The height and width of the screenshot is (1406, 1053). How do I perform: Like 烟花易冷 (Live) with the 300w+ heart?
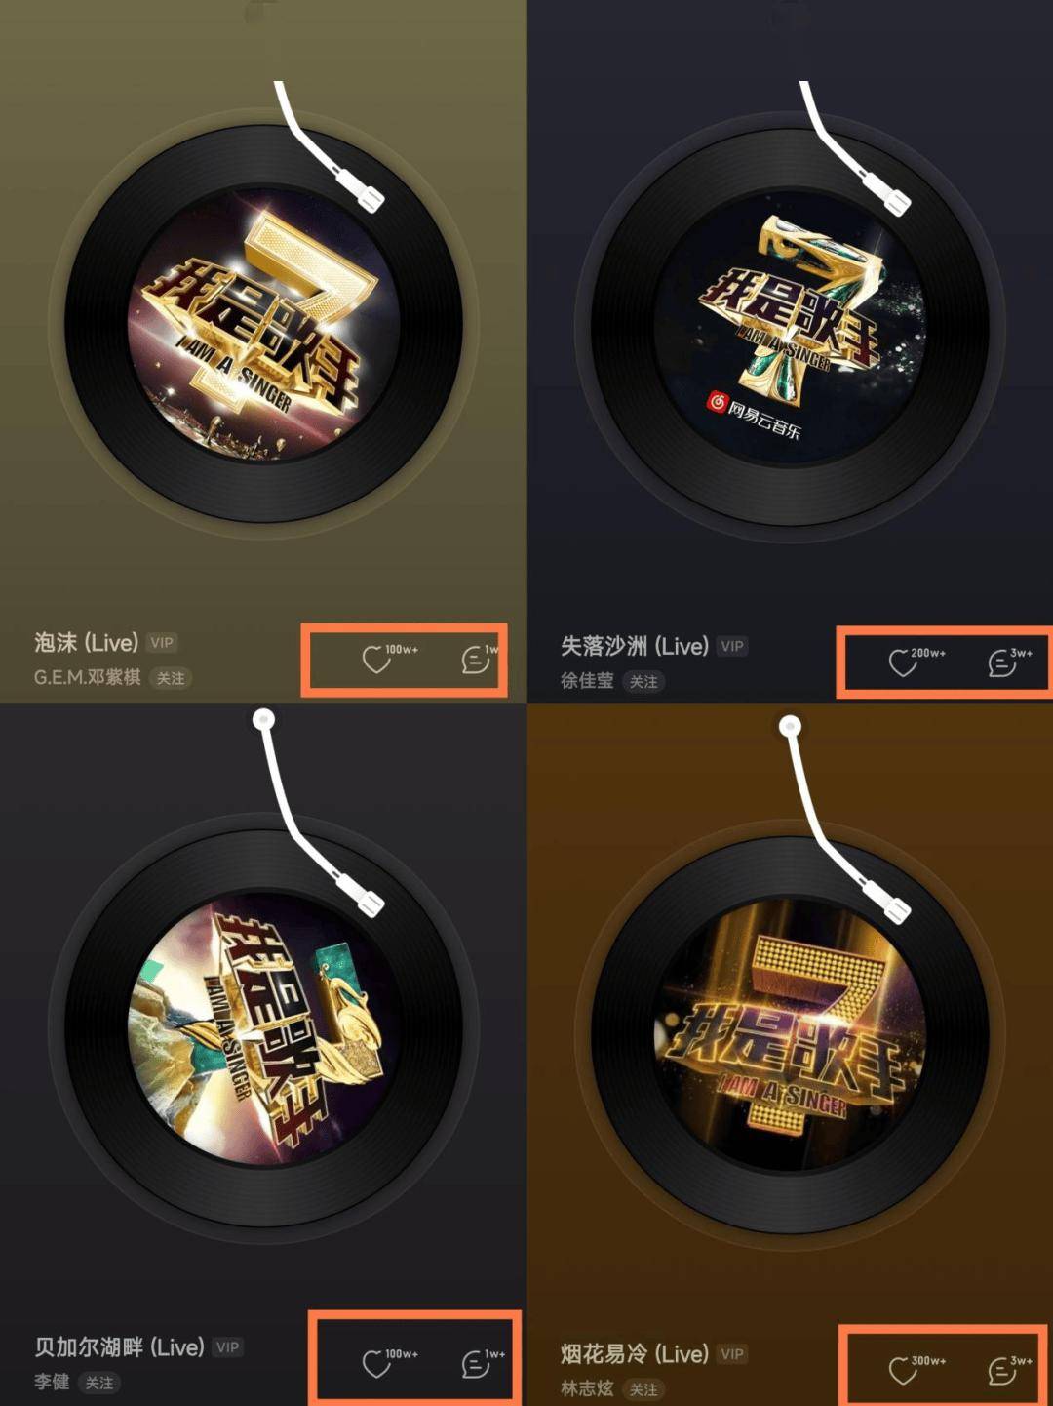click(904, 1370)
